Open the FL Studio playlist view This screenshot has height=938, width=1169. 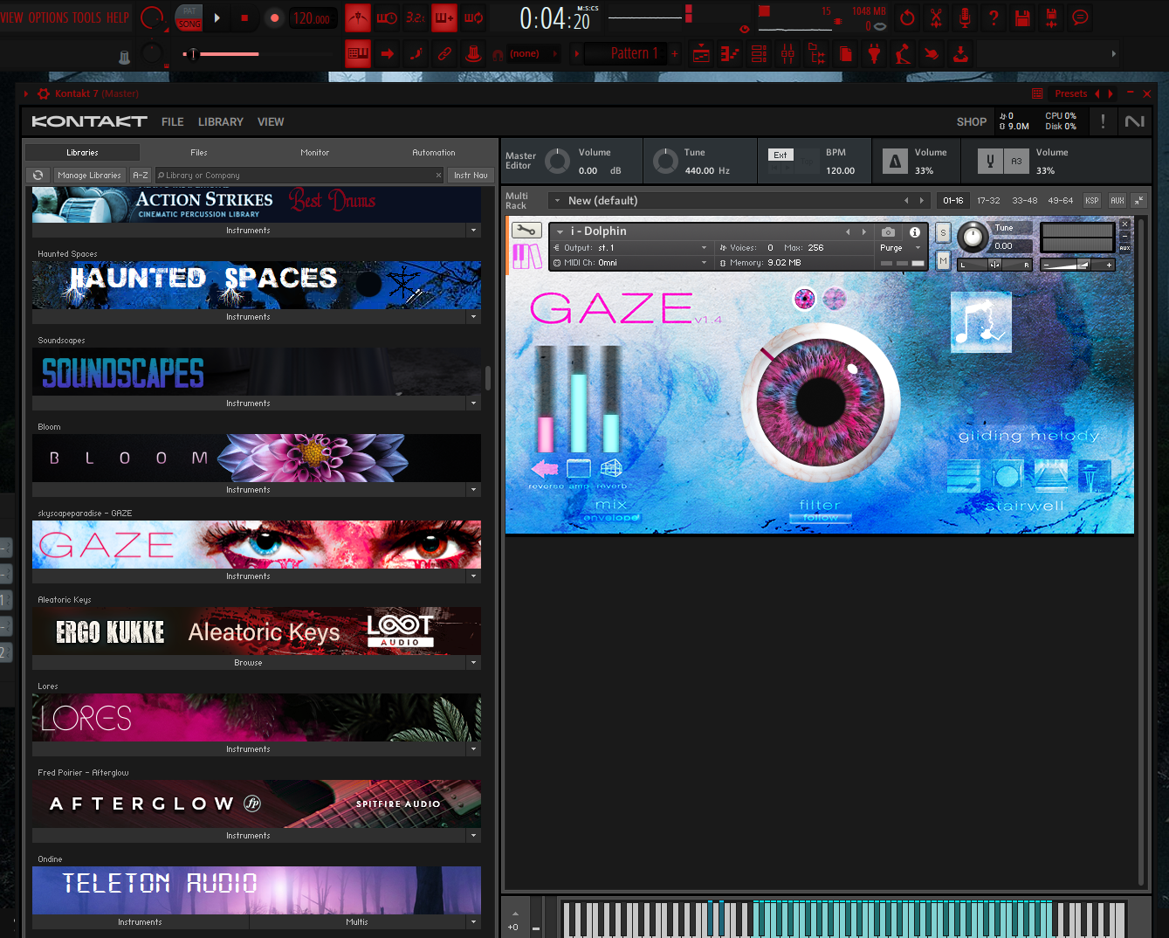pos(701,54)
